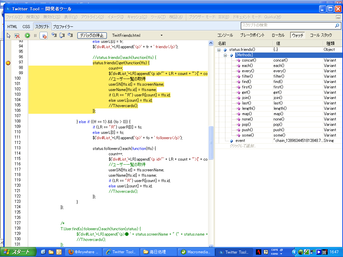Screen dimensions: 343x257
Task: Click line number 108 in the gutter
Action: point(17,121)
